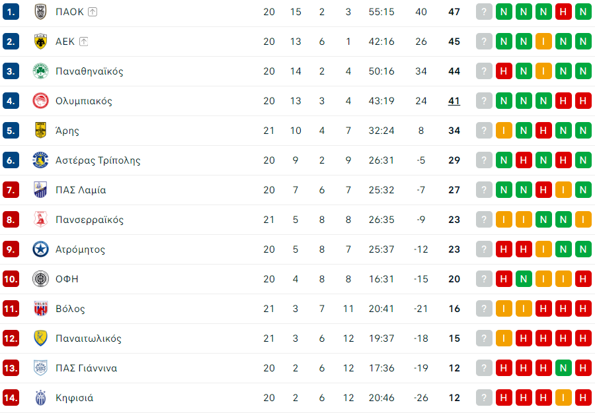
Task: Click the Παναιτωλικός yellow shield icon
Action: click(40, 338)
